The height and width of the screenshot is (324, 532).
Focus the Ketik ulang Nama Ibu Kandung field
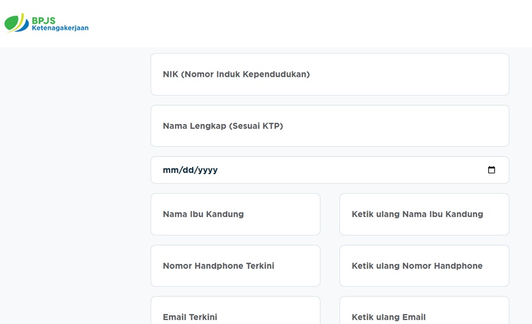tap(424, 214)
